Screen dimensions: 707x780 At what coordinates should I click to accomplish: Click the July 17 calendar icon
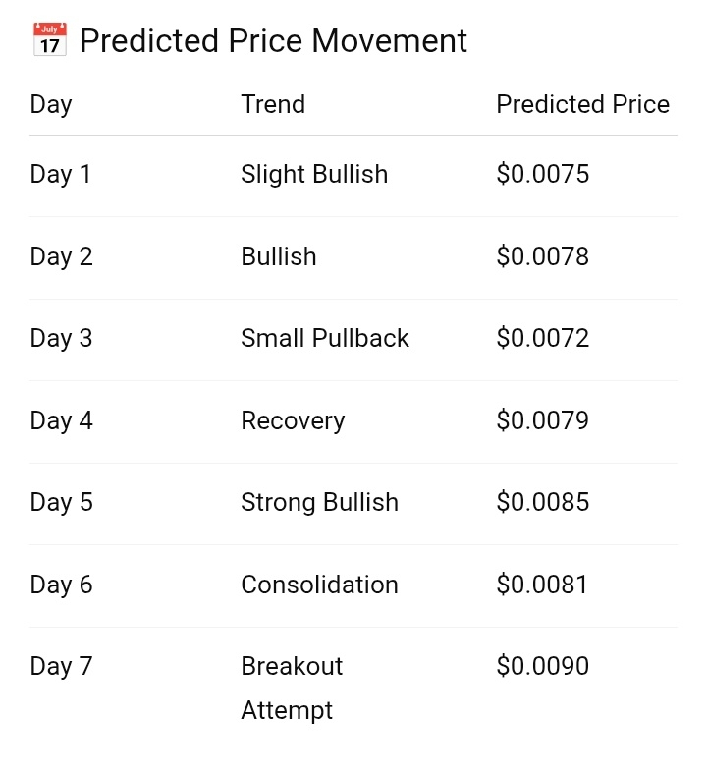(49, 41)
